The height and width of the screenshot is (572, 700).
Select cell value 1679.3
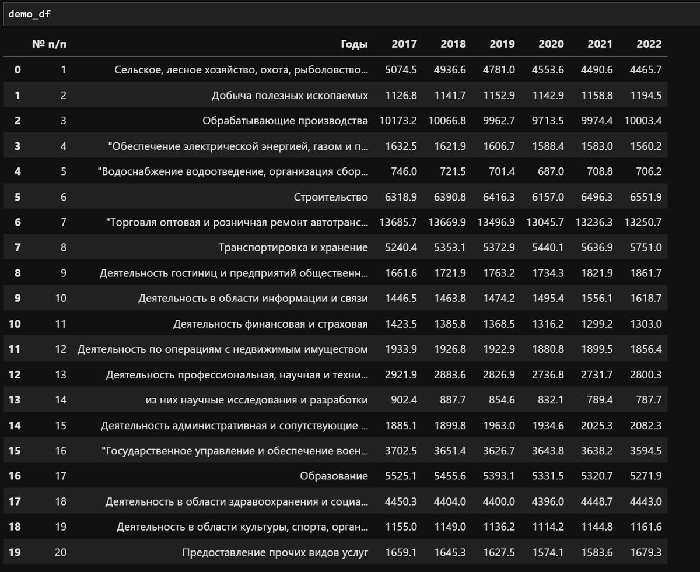646,552
